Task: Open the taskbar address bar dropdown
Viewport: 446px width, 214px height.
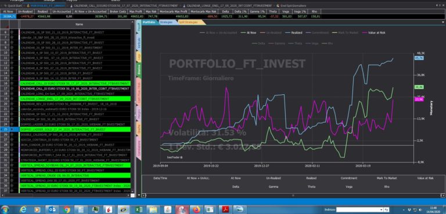Action: 382,209
